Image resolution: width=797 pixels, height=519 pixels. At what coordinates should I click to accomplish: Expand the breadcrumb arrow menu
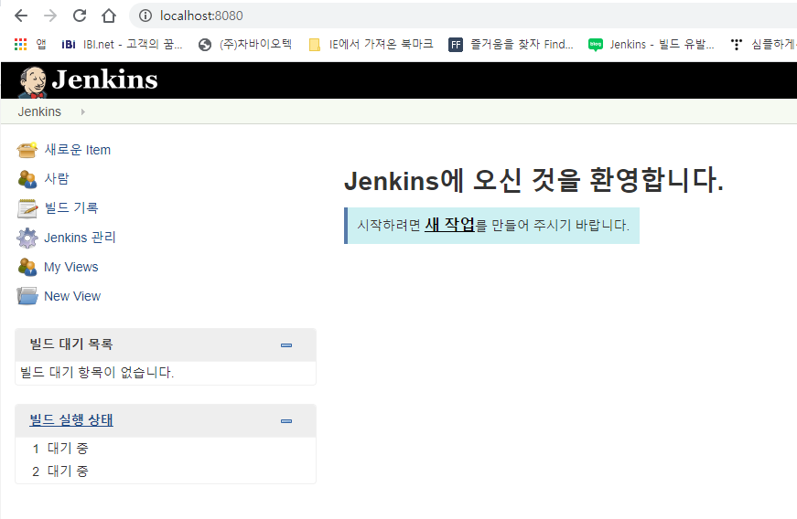pyautogui.click(x=83, y=111)
